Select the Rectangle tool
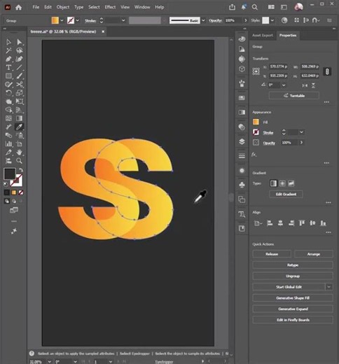339x364 pixels. (x=8, y=76)
